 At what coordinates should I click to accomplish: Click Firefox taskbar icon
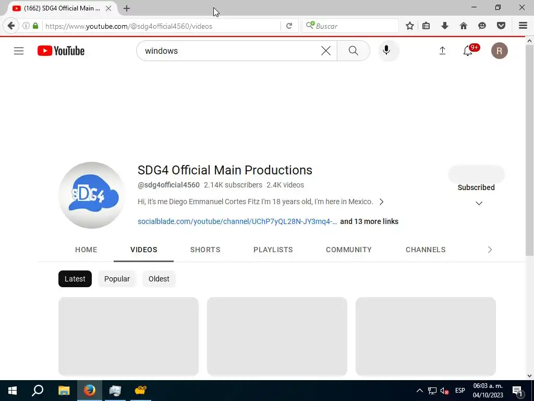[x=90, y=391]
